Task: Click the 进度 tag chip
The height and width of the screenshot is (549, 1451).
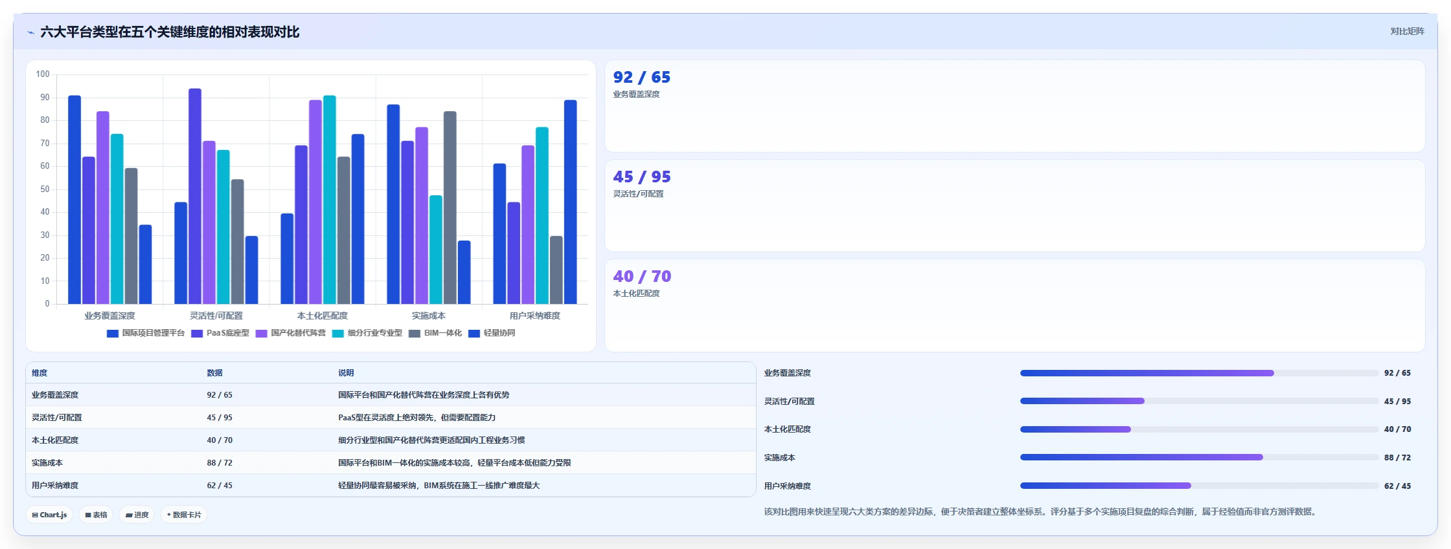Action: [137, 515]
